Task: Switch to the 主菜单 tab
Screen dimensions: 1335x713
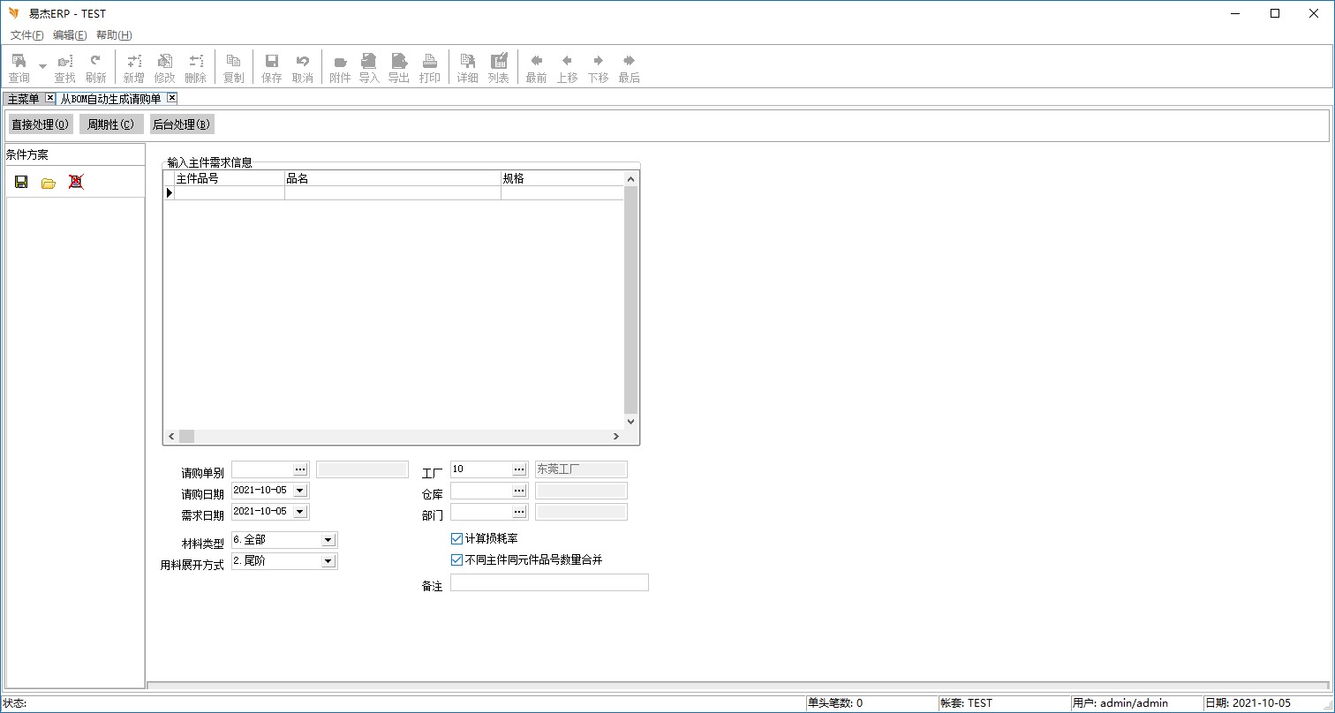Action: click(23, 99)
